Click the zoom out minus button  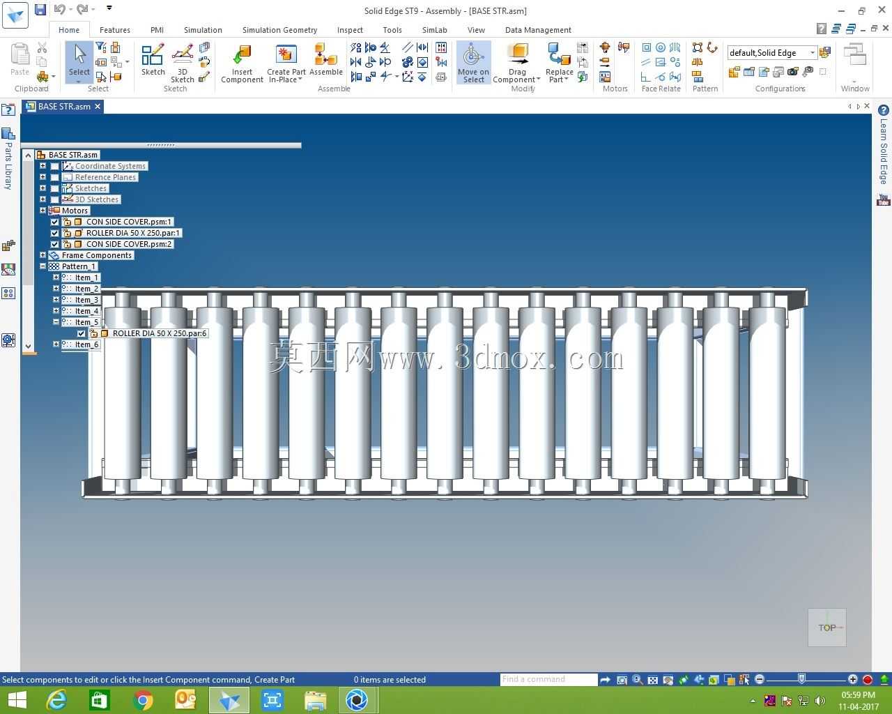coord(760,680)
